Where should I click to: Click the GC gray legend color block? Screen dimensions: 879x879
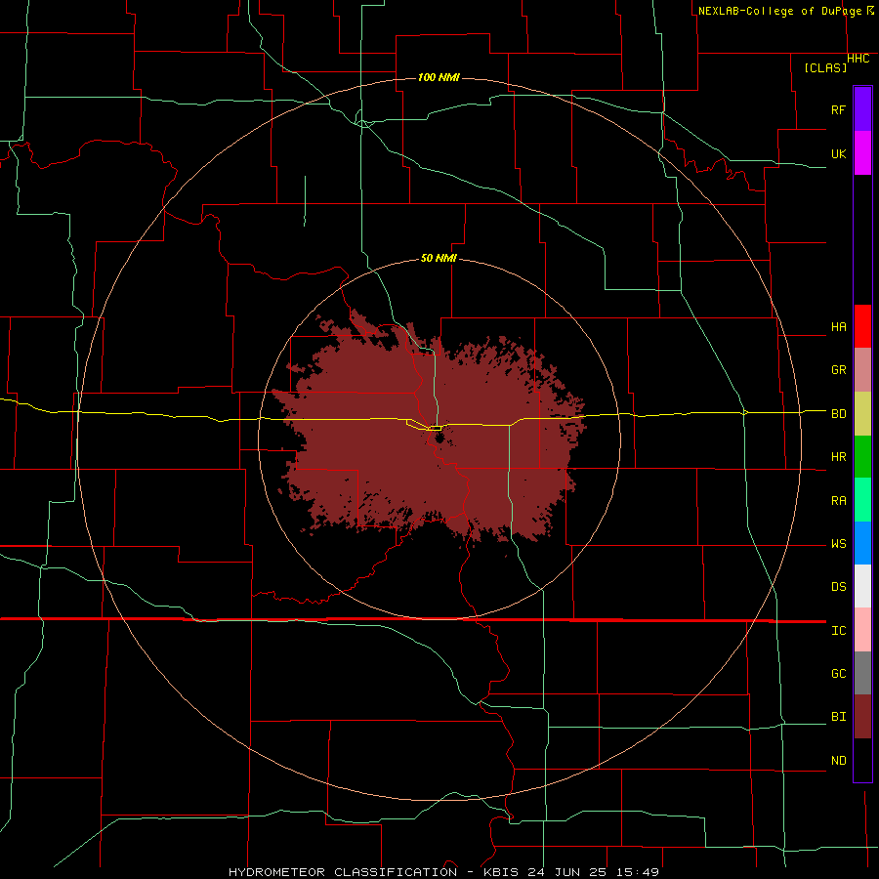pos(862,673)
